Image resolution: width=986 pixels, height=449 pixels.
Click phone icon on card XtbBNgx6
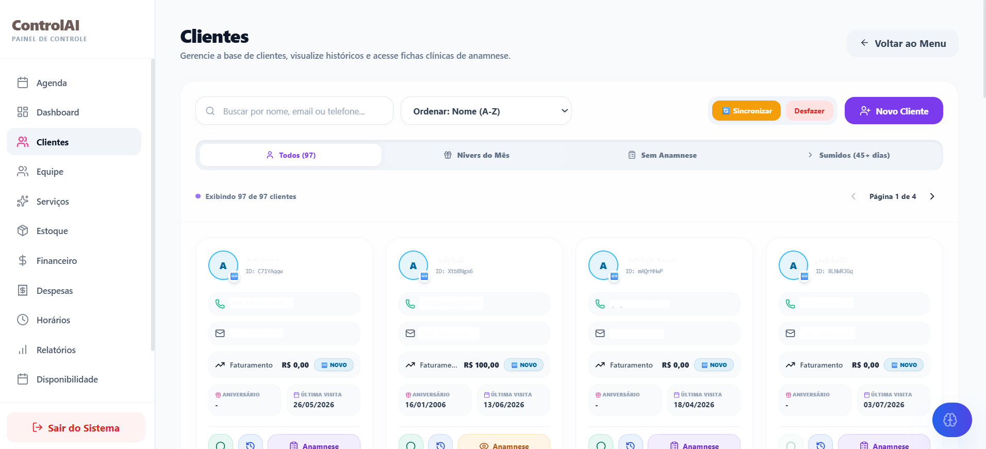tap(410, 304)
